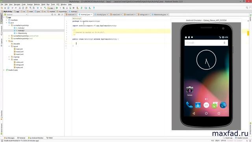Switch to the Activity3.java editor tab

coord(101,15)
